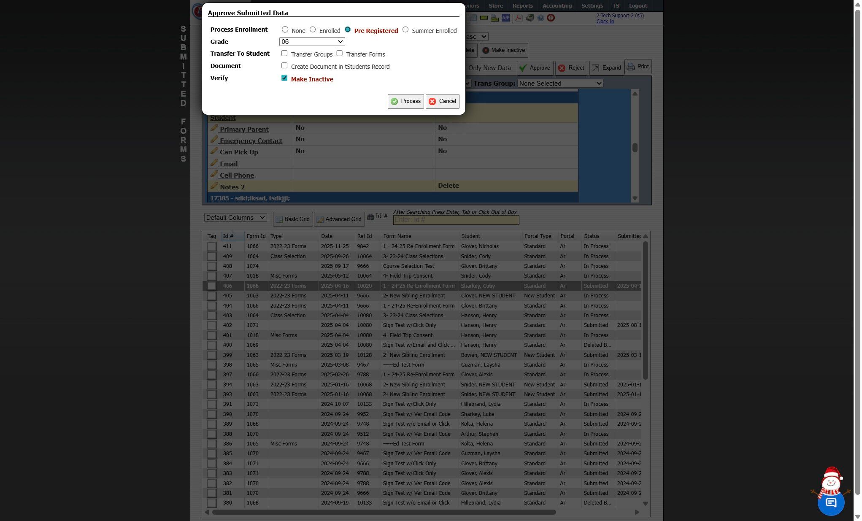This screenshot has height=521, width=862.
Task: Select the Enrolled radio button
Action: 313,30
